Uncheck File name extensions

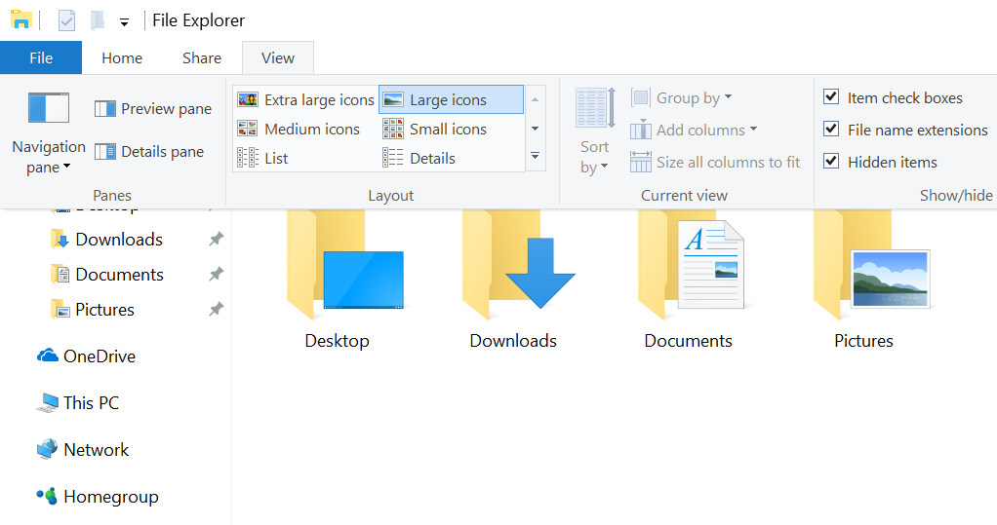(x=831, y=130)
